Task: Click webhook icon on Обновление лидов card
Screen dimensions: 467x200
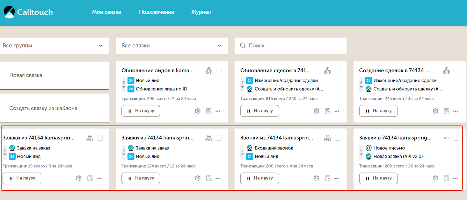Action: pos(209,70)
